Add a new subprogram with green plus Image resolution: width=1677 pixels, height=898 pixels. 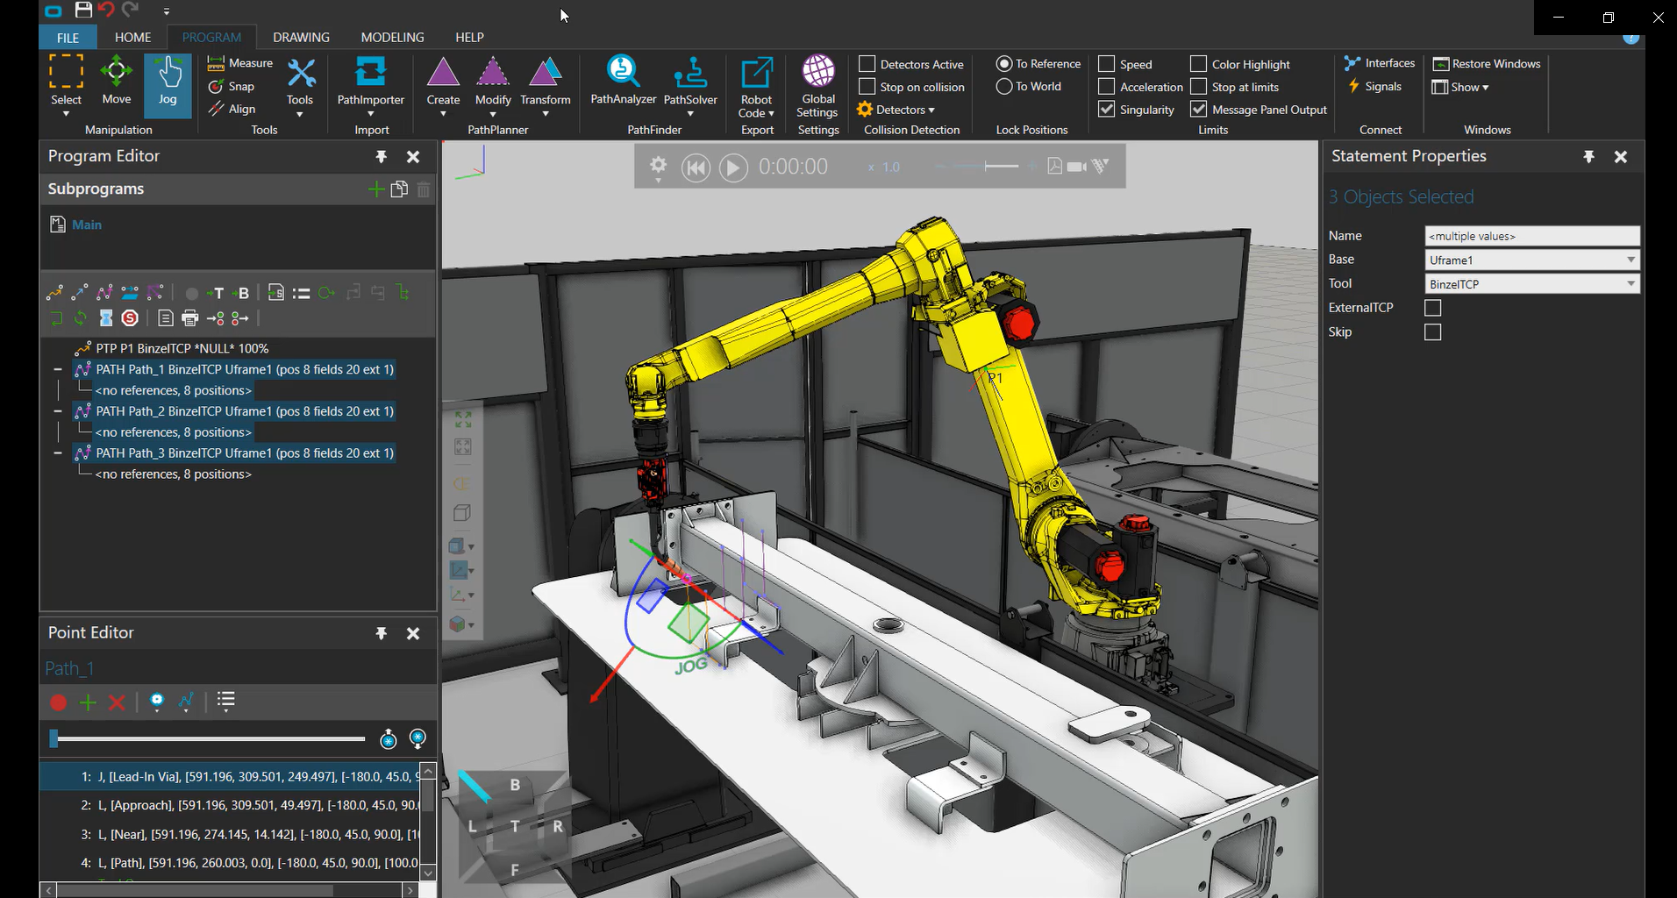(376, 189)
